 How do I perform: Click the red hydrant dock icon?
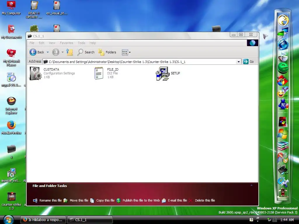coord(283,193)
